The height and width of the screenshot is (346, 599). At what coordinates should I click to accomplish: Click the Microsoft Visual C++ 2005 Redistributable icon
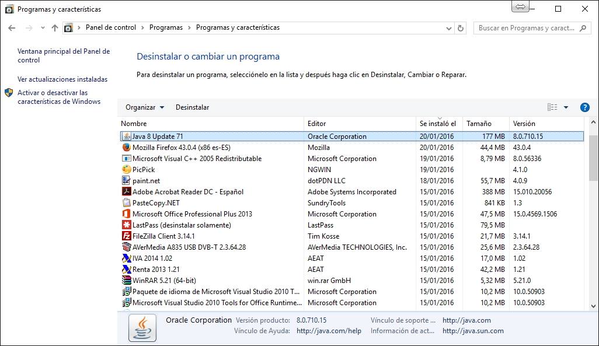(127, 158)
